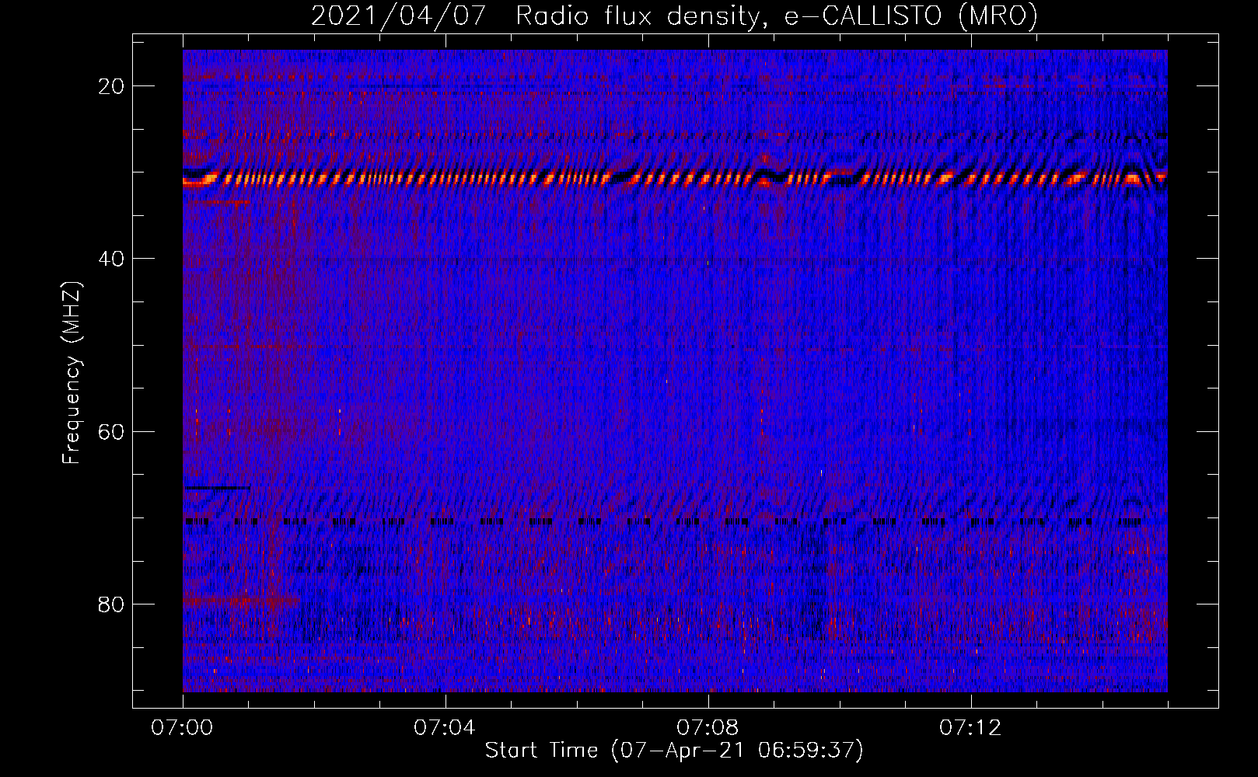The height and width of the screenshot is (777, 1258).
Task: Click the 40 MHz frequency tick label
Action: pos(112,259)
